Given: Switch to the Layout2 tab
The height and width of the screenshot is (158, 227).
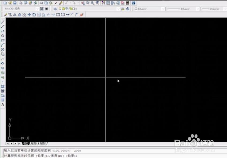Looking at the screenshot, I should 43,144.
